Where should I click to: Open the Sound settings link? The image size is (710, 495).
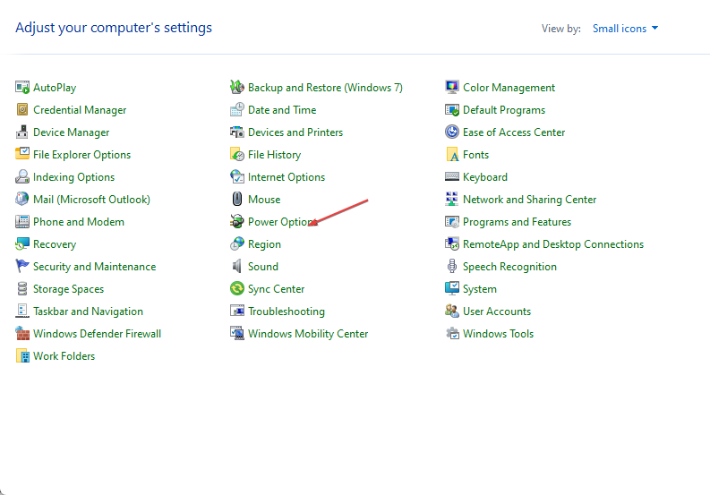263,266
